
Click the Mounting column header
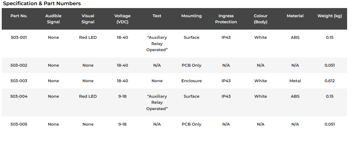(191, 16)
